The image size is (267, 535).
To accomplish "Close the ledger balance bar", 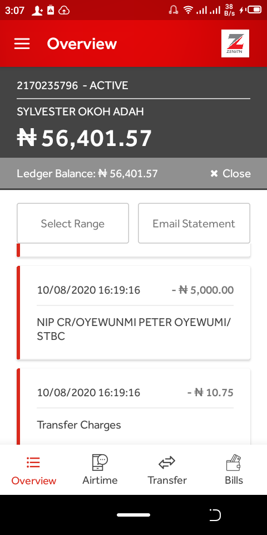I will coord(230,174).
